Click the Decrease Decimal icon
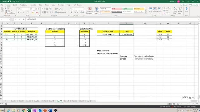This screenshot has width=200, height=112. 83,12
